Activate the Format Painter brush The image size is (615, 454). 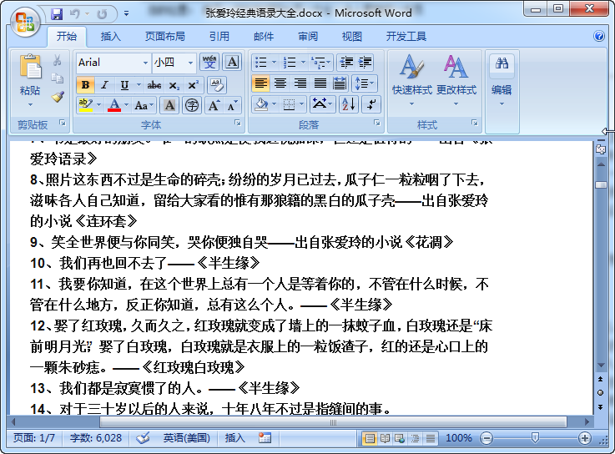[58, 97]
